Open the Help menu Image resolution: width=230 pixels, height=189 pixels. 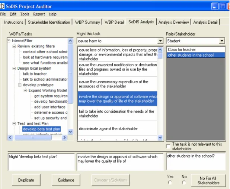click(52, 14)
